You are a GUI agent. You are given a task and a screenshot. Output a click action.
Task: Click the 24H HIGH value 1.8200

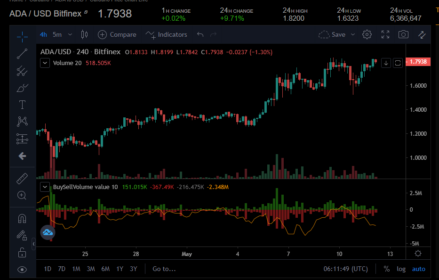(x=294, y=18)
